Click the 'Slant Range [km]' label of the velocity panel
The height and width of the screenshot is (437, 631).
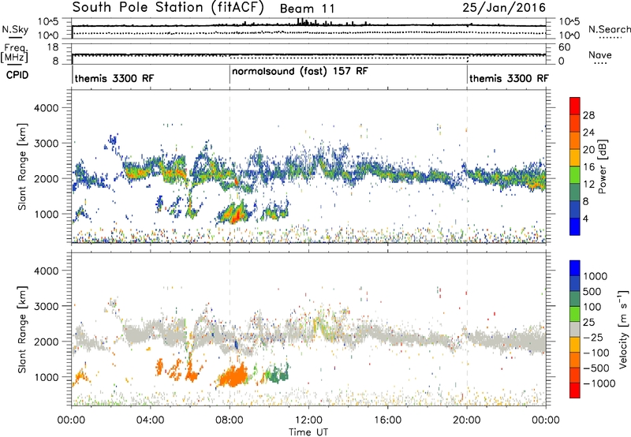(x=22, y=330)
